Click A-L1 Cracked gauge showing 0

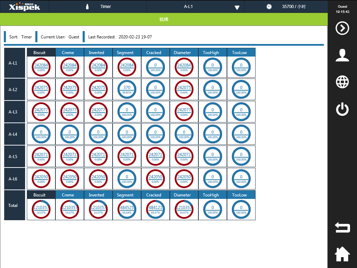[155, 67]
